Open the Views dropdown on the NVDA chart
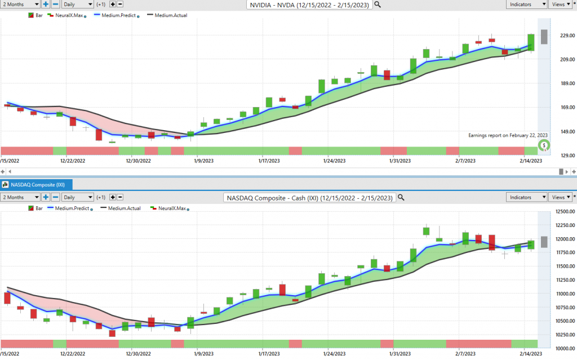 point(560,5)
